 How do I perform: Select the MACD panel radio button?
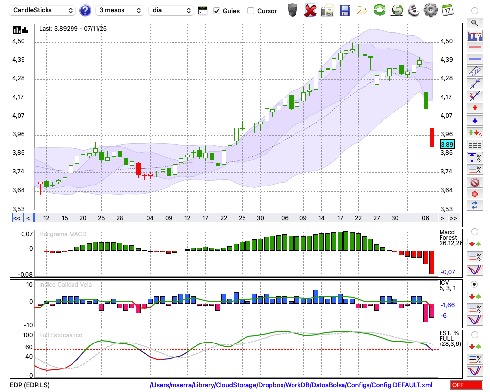[475, 232]
